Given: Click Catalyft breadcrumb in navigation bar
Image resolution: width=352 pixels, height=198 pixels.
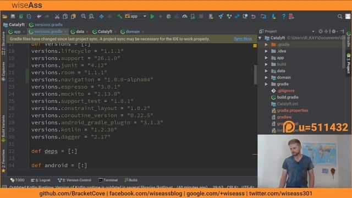Looking at the screenshot, I should (14, 25).
